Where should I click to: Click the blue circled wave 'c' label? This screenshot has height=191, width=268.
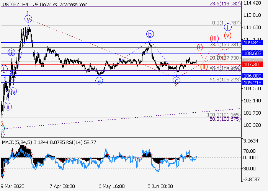176,80
